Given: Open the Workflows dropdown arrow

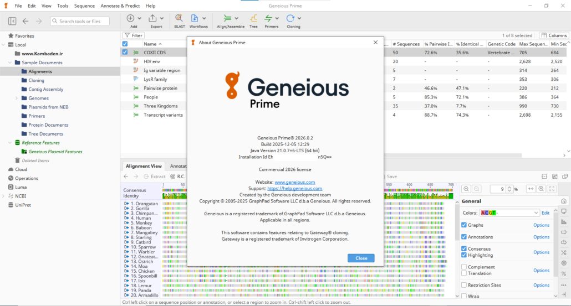Looking at the screenshot, I should tap(204, 18).
